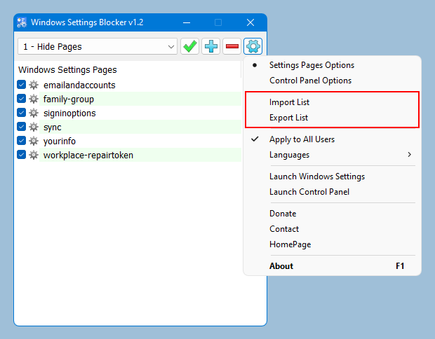Viewport: 435px width, 339px height.
Task: Click the gear icon beside emailandaccounts
Action: (34, 85)
